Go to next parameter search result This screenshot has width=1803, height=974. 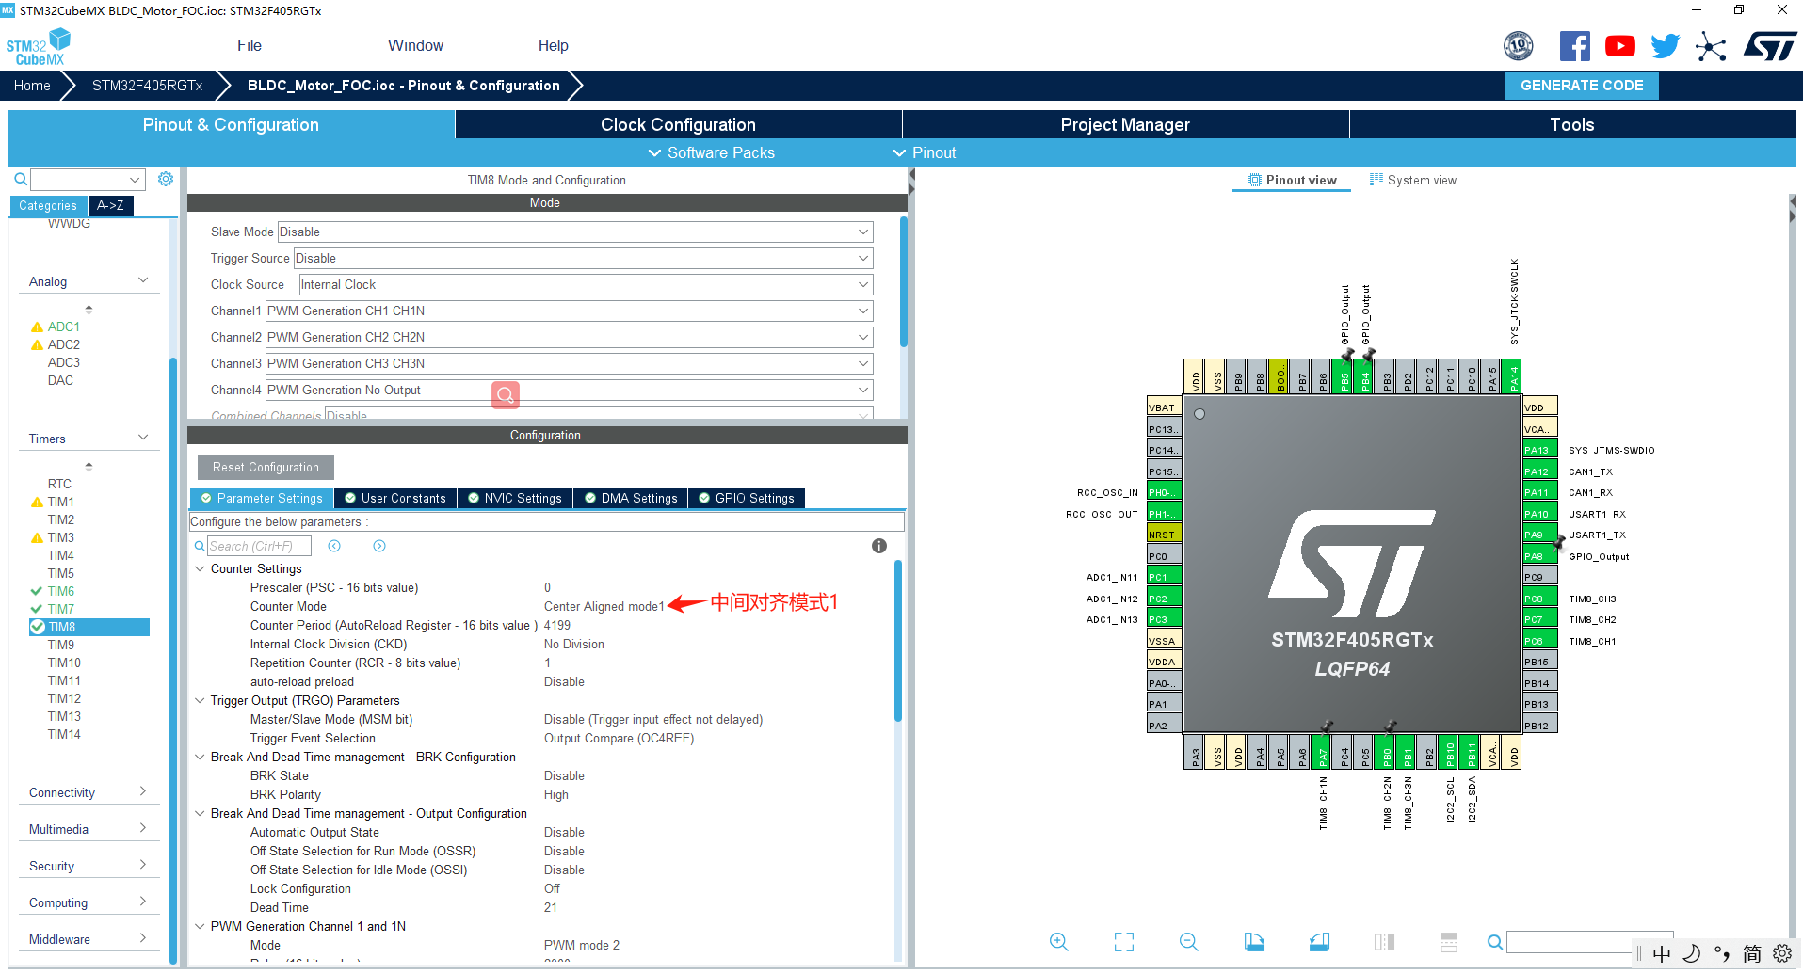(379, 546)
